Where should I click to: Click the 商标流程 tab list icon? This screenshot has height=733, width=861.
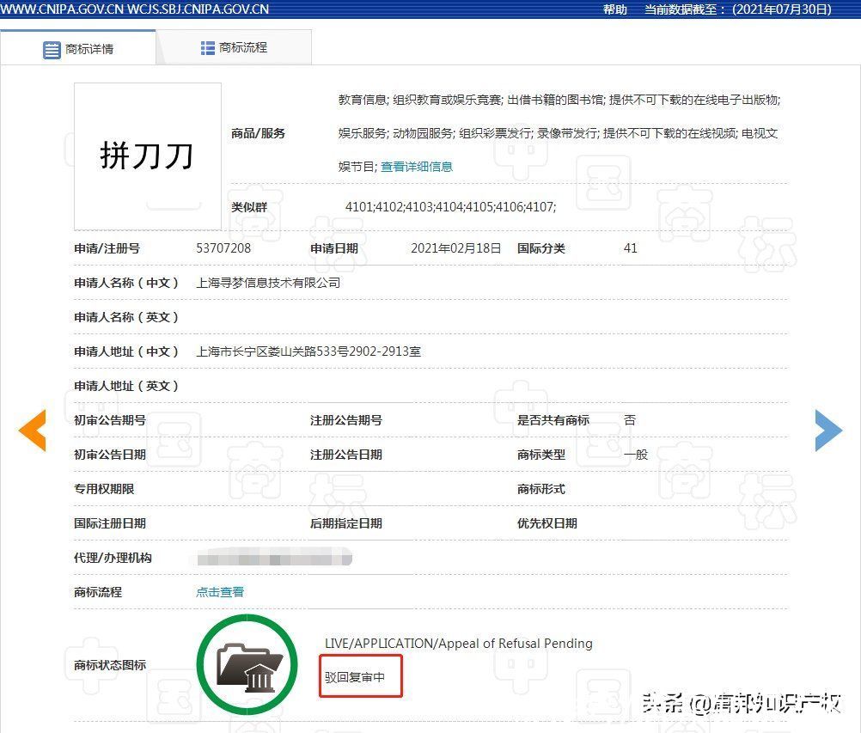pyautogui.click(x=208, y=48)
